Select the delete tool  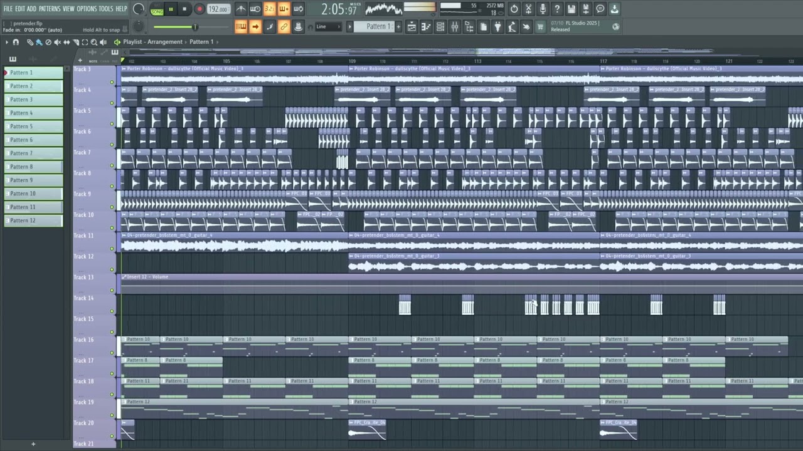click(48, 42)
